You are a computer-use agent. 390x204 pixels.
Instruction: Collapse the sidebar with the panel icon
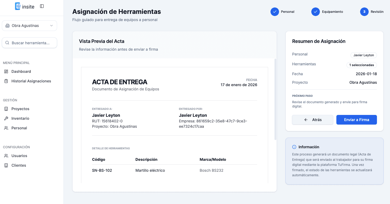point(42,6)
